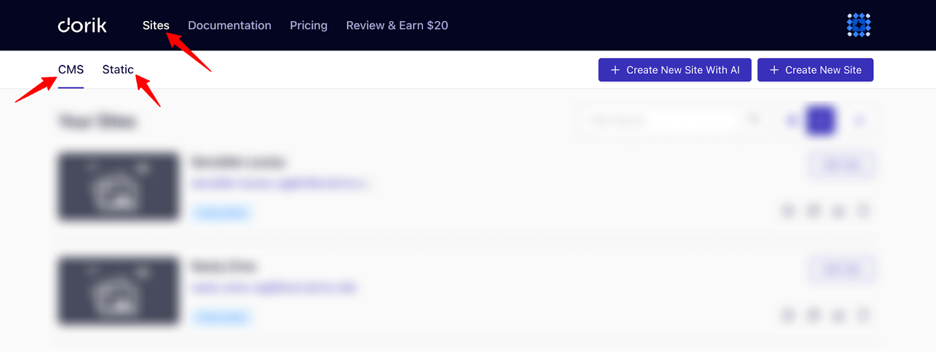Open Review & Earn $20 link
936x352 pixels.
pos(397,25)
